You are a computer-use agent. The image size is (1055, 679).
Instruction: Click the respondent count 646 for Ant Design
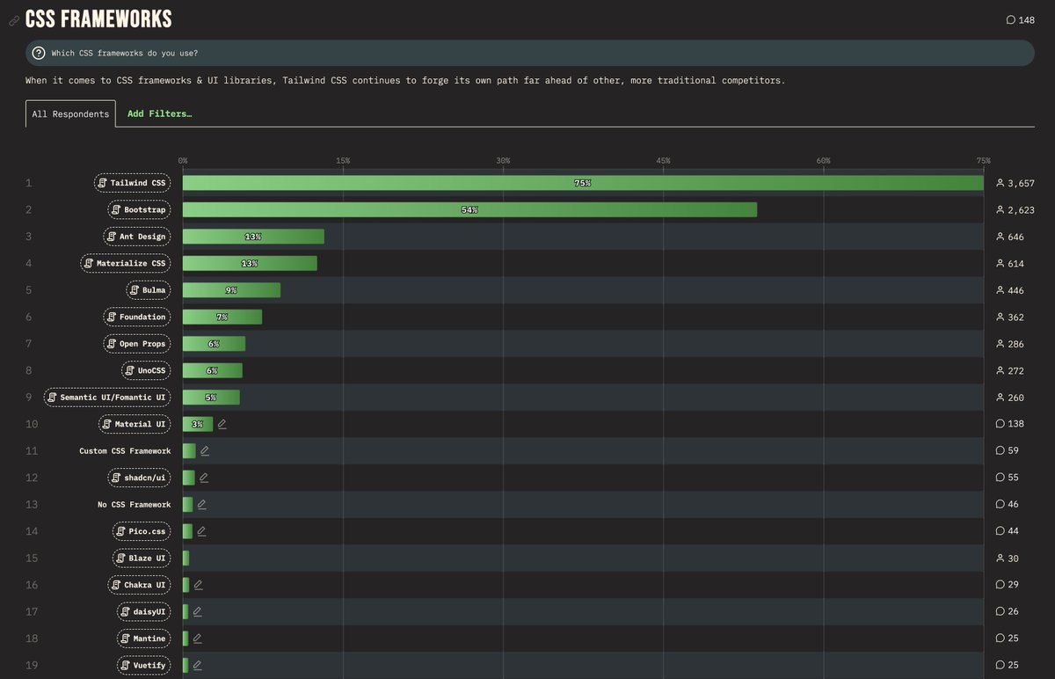click(x=1009, y=237)
